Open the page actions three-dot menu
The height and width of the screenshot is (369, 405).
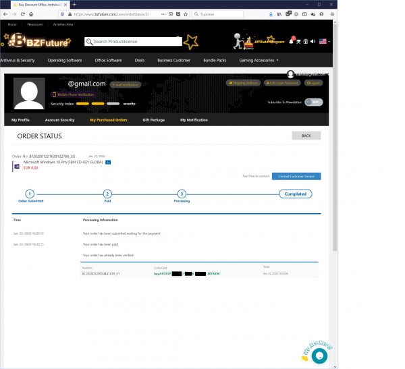[x=163, y=14]
